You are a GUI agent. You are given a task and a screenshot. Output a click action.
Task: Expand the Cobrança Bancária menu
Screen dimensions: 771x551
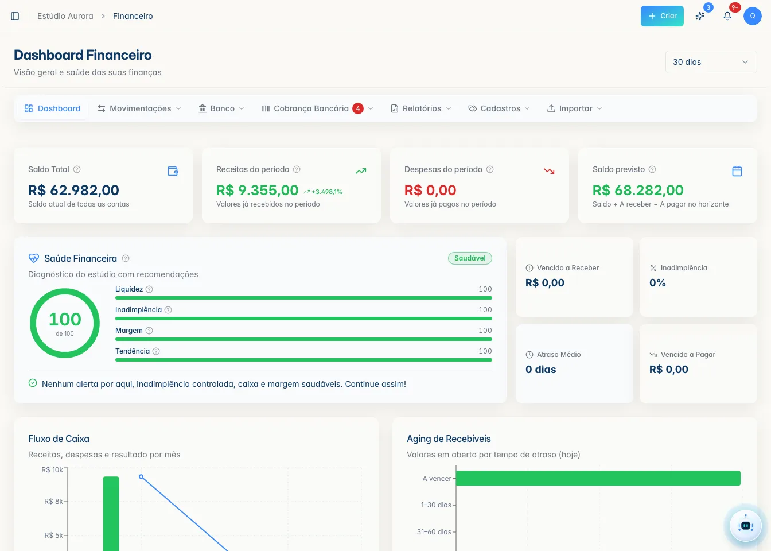(x=317, y=108)
